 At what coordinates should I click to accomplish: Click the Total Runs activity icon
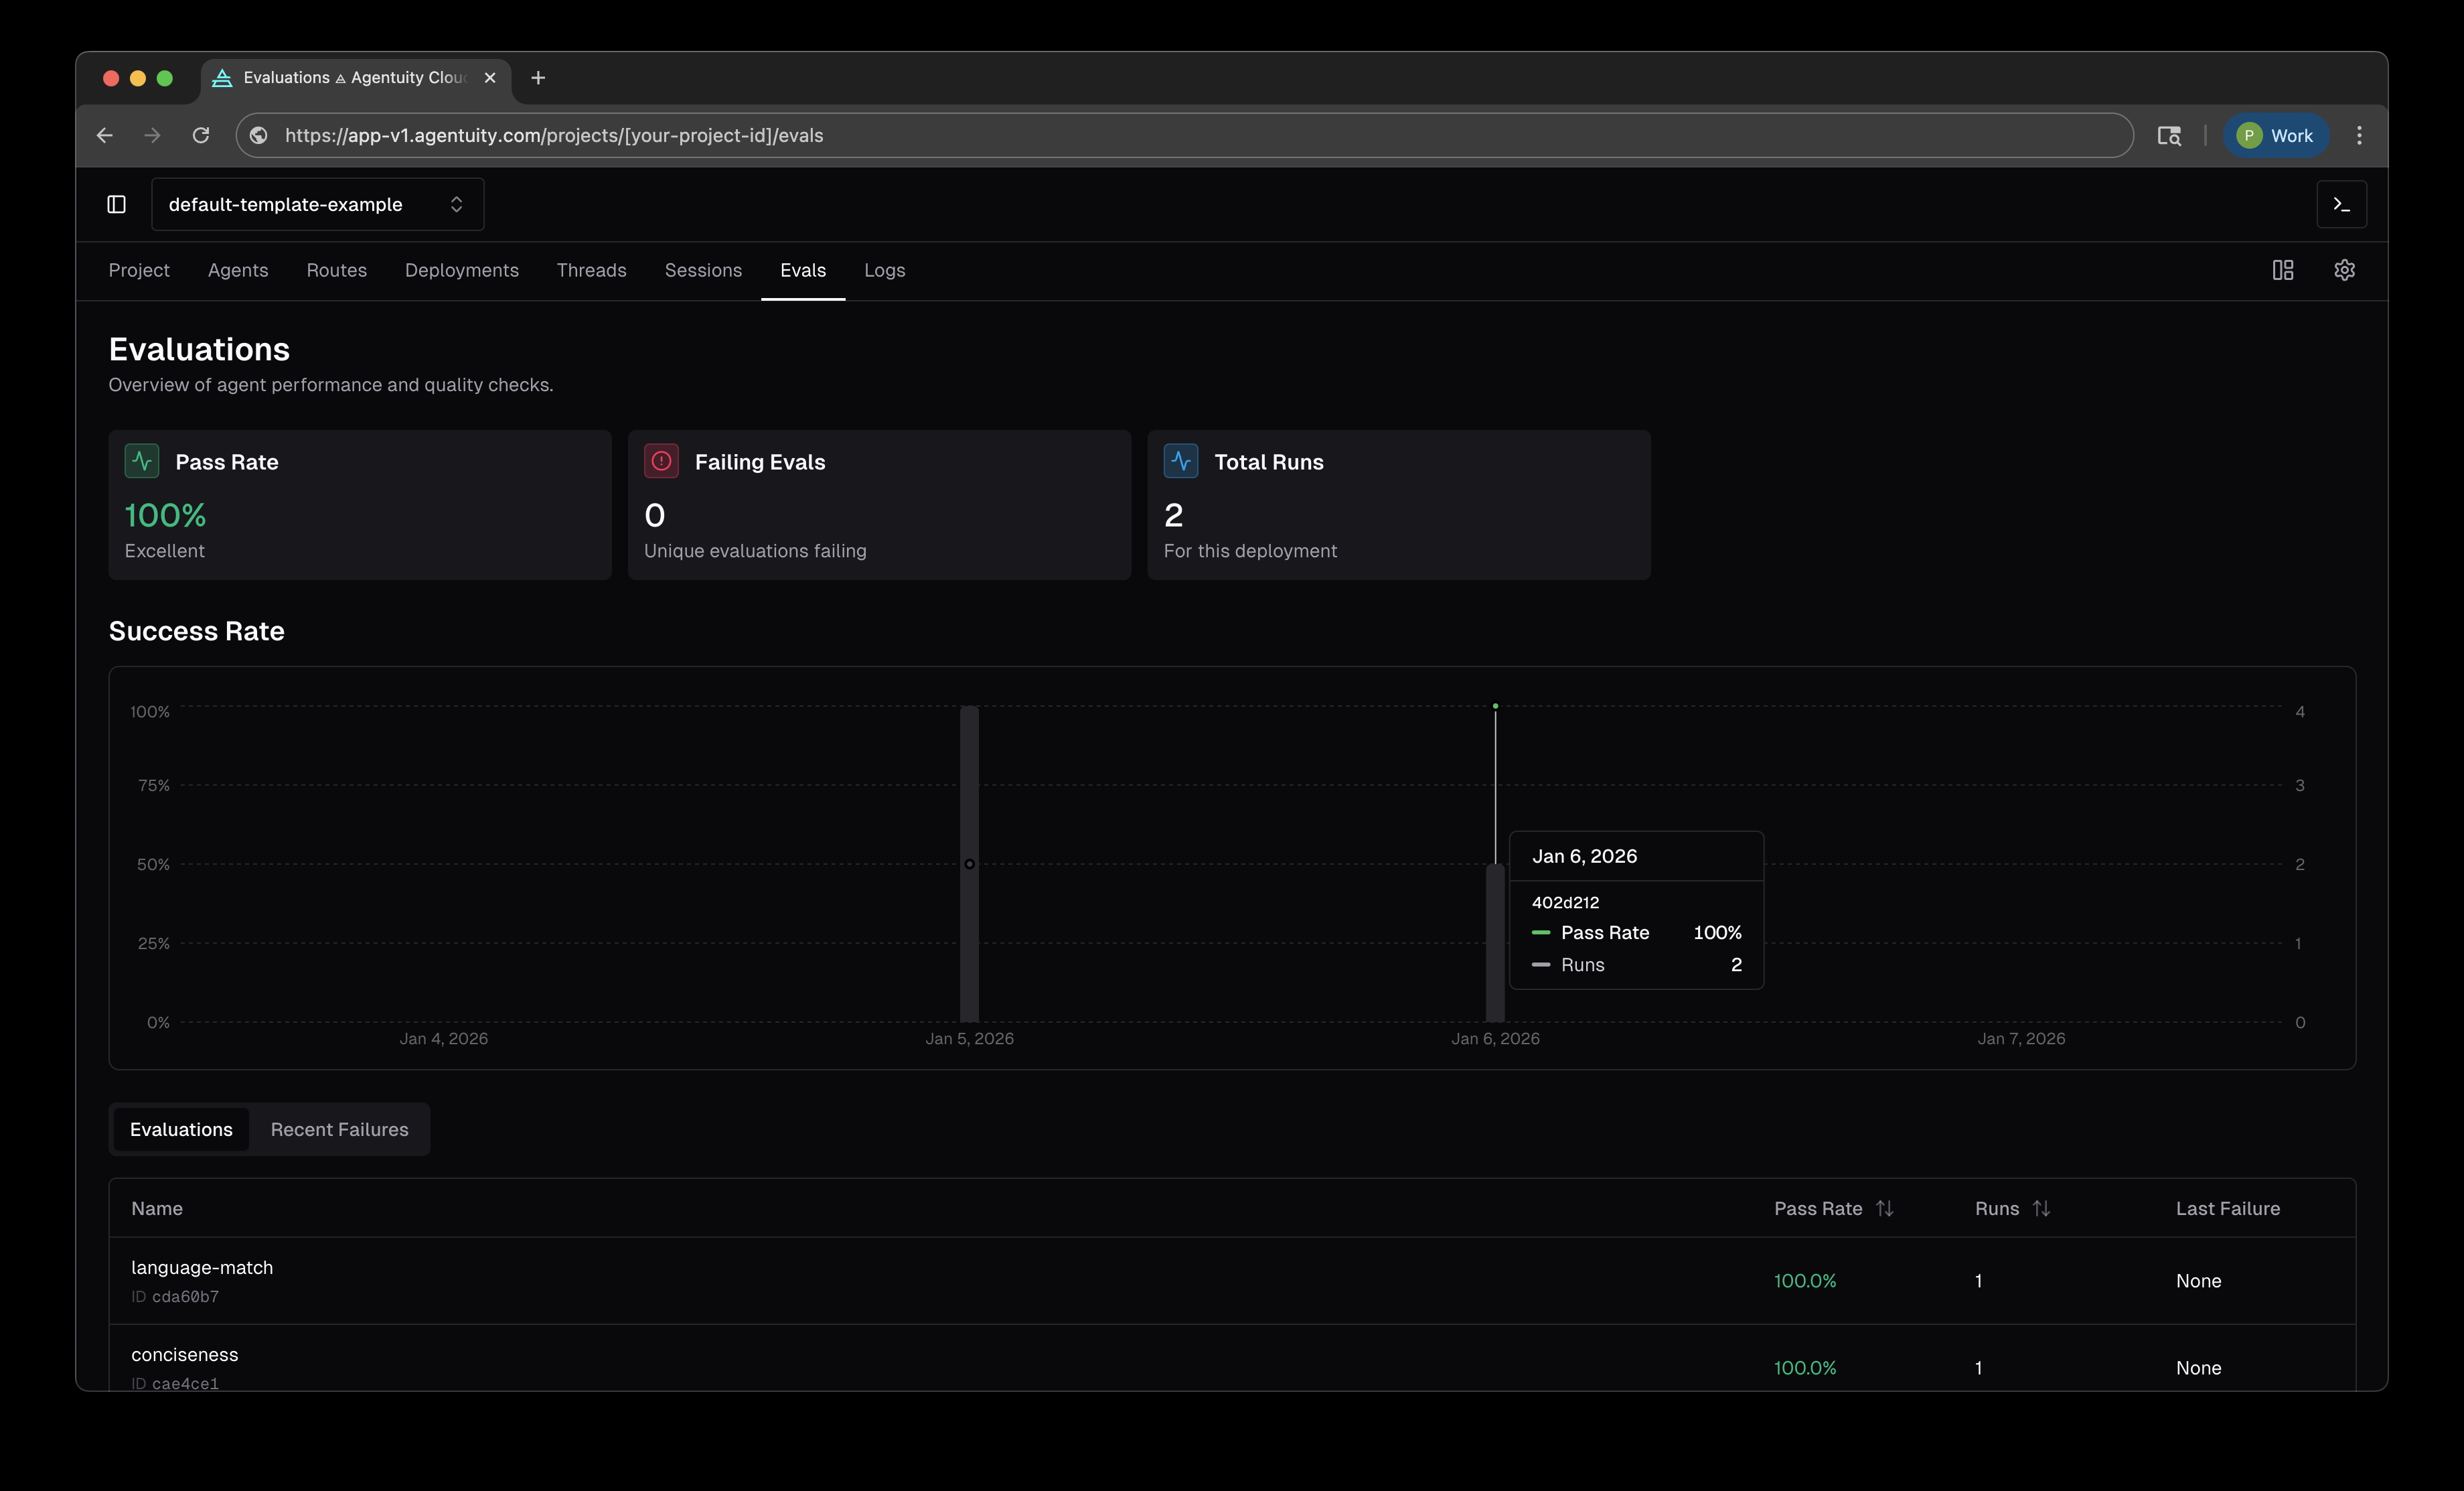pyautogui.click(x=1180, y=461)
